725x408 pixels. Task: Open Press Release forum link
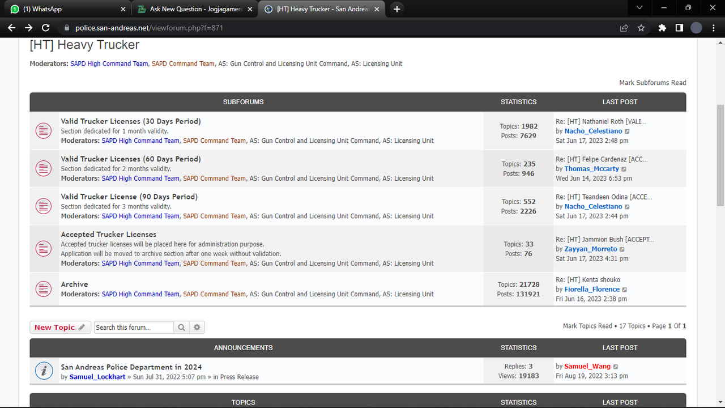[x=240, y=377]
